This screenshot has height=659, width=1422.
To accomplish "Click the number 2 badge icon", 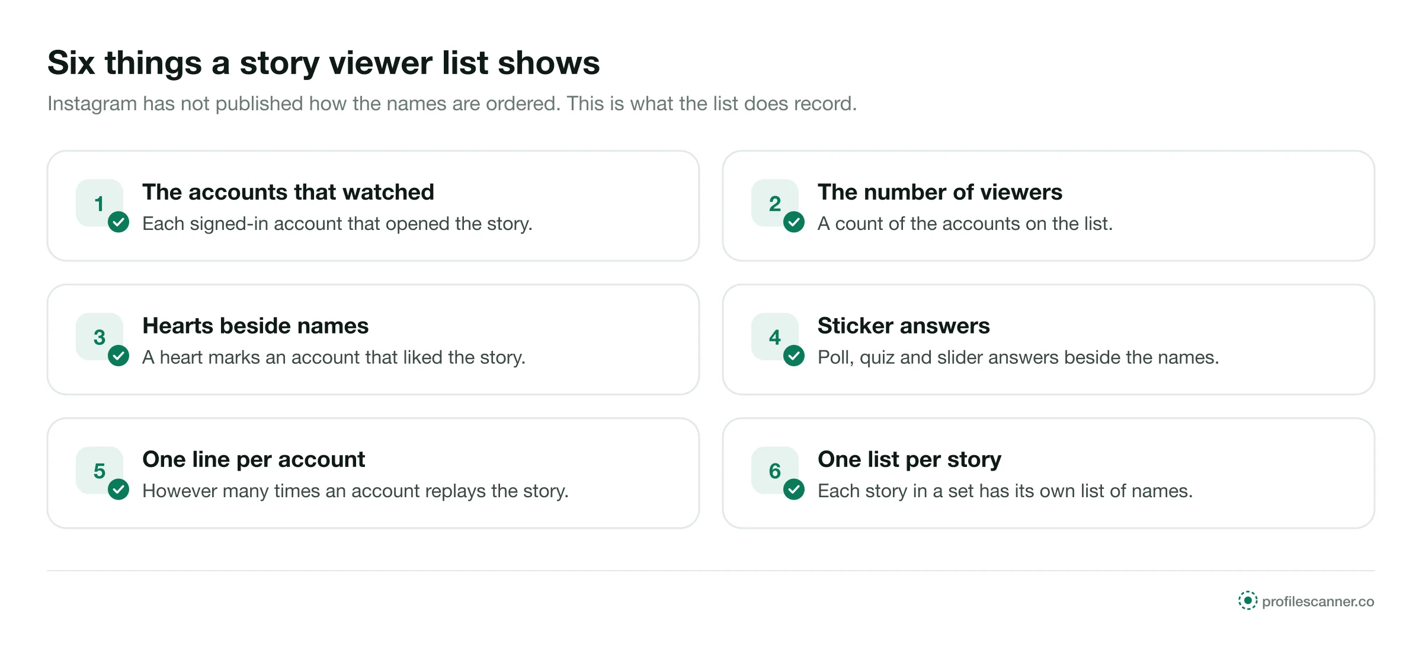I will (x=775, y=203).
